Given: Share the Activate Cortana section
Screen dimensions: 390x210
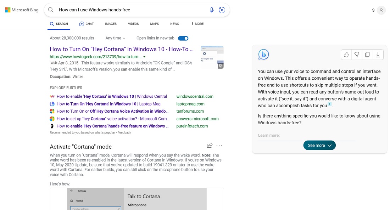Looking at the screenshot, I should pos(209,145).
